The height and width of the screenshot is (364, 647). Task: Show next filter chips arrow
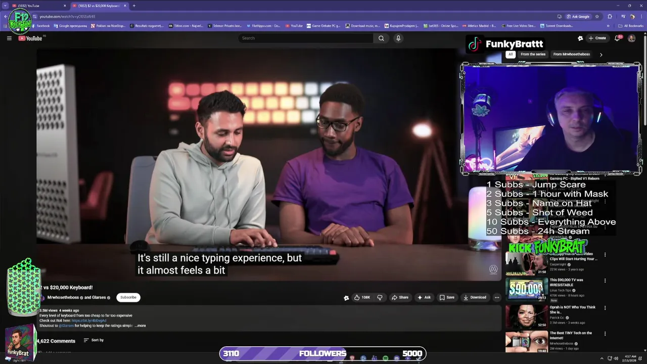[601, 55]
